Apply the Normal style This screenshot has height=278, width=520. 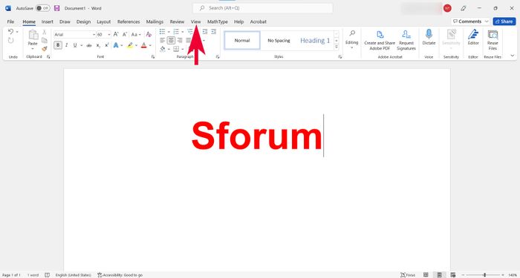(x=242, y=40)
